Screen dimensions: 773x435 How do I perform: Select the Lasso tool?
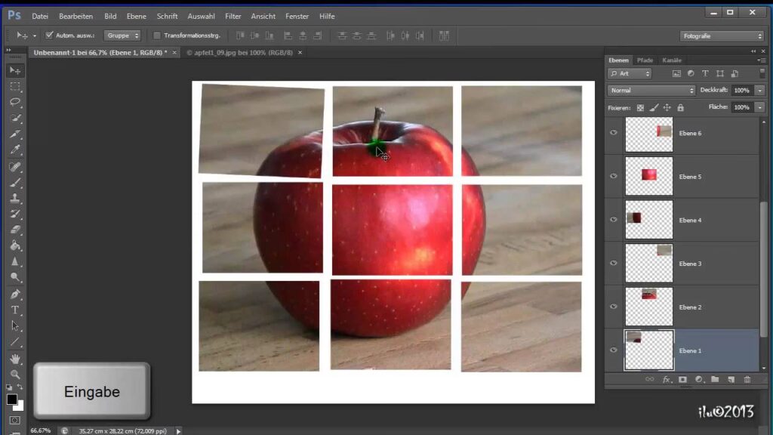[x=15, y=102]
